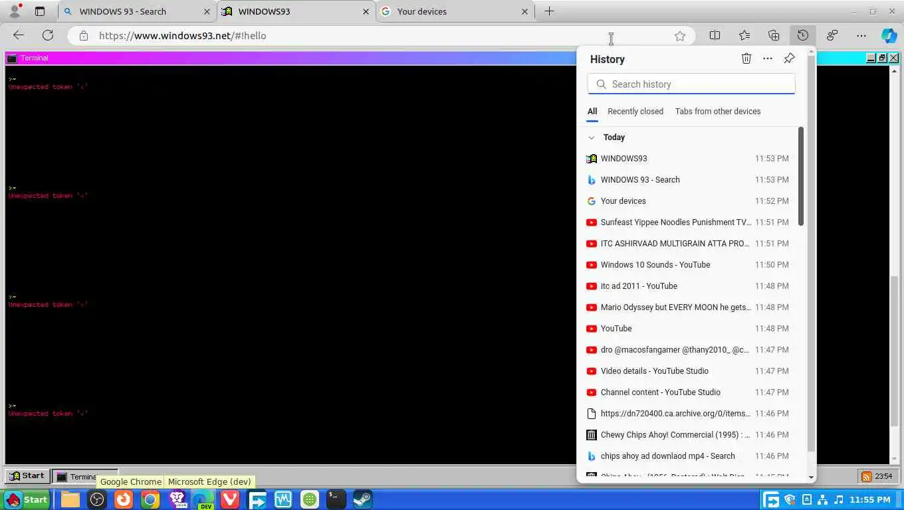
Task: Open Copilot sidebar icon
Action: point(889,36)
